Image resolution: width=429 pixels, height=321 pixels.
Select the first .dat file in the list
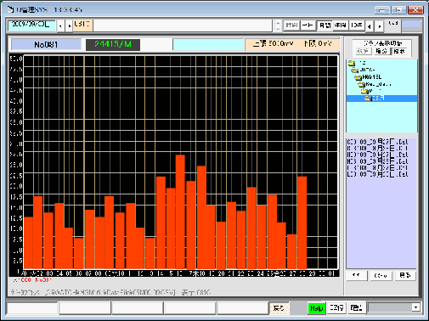377,142
